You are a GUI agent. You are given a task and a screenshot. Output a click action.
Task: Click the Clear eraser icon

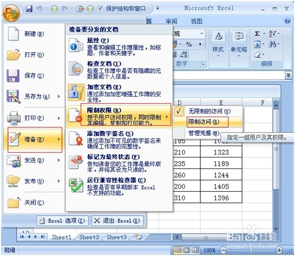tap(257, 55)
